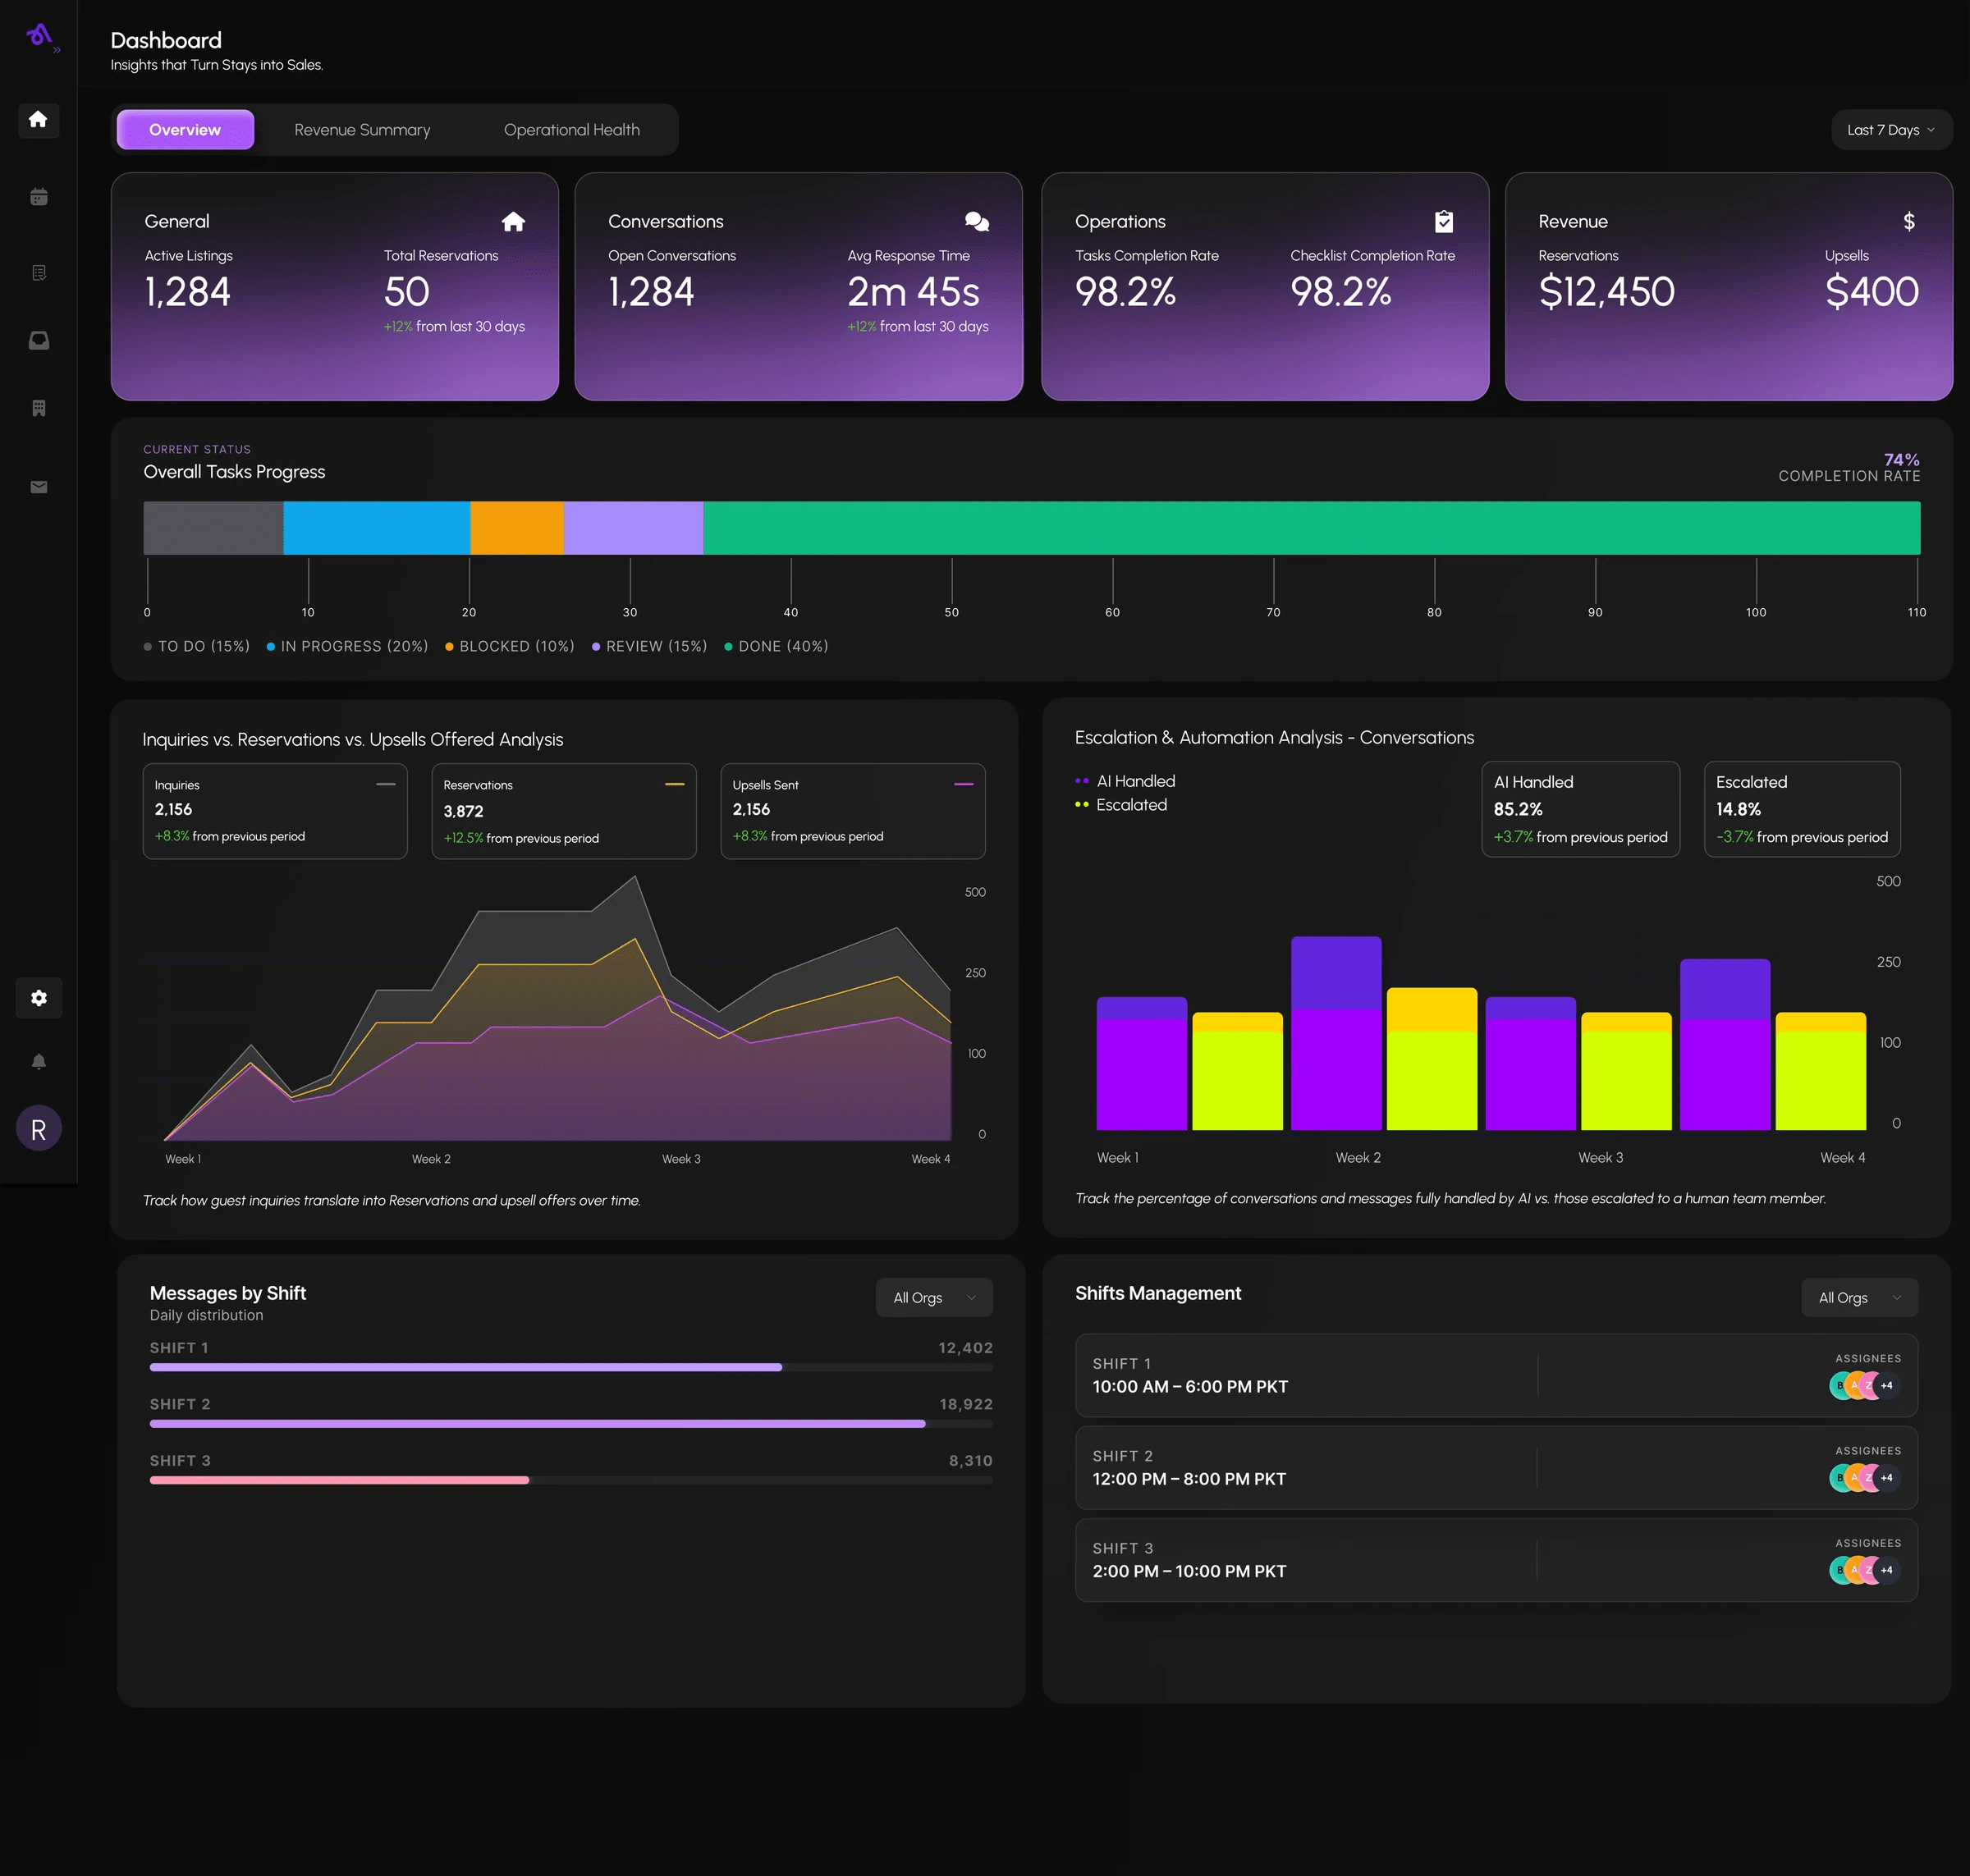The width and height of the screenshot is (1970, 1876).
Task: Click the clipboard check icon on Operations card
Action: [1443, 222]
